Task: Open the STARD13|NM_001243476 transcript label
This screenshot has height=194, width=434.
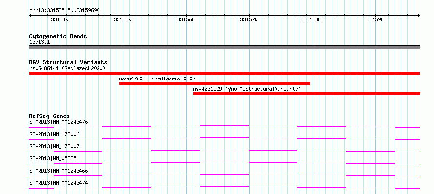Action: point(59,122)
